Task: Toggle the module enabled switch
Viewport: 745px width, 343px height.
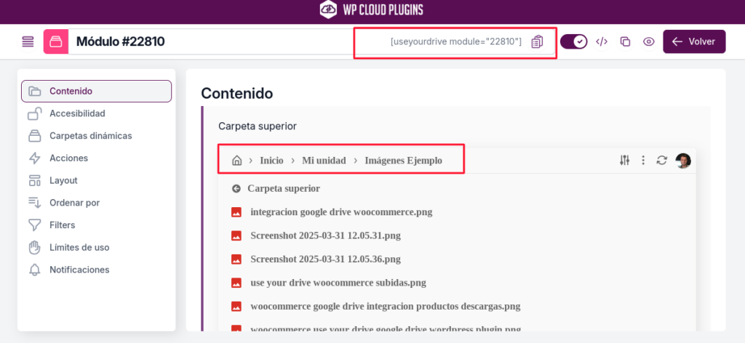Action: coord(574,41)
